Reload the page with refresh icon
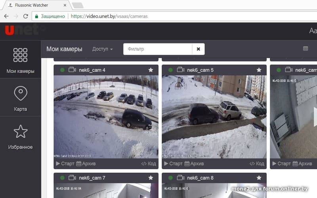This screenshot has height=198, width=317. click(x=25, y=16)
